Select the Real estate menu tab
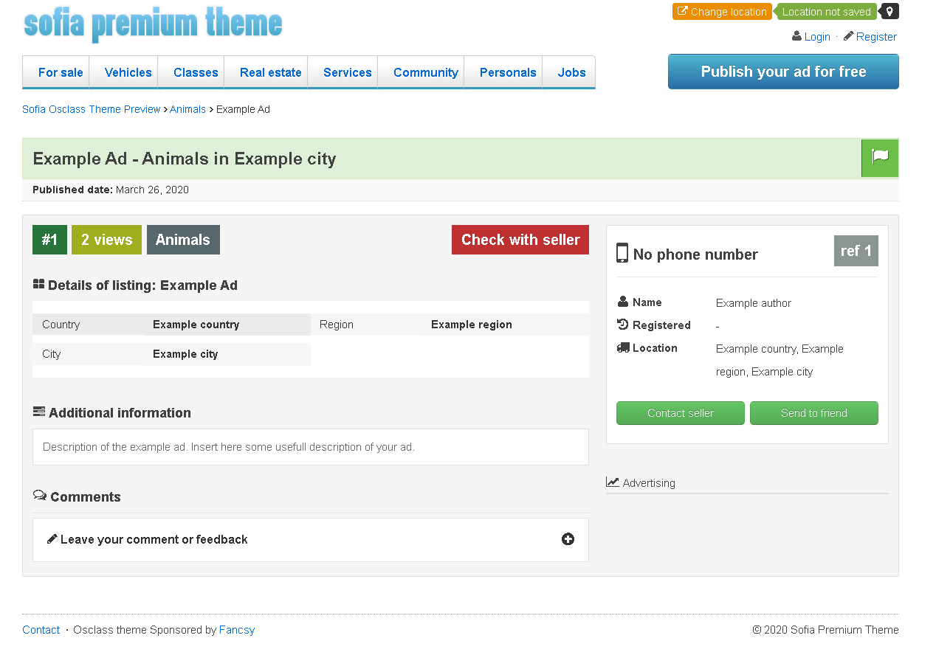This screenshot has height=655, width=936. tap(270, 72)
